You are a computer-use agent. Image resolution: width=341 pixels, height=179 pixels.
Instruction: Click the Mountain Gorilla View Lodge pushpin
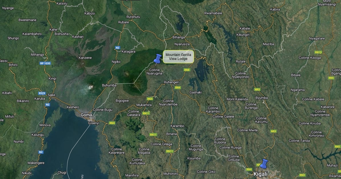tap(157, 59)
